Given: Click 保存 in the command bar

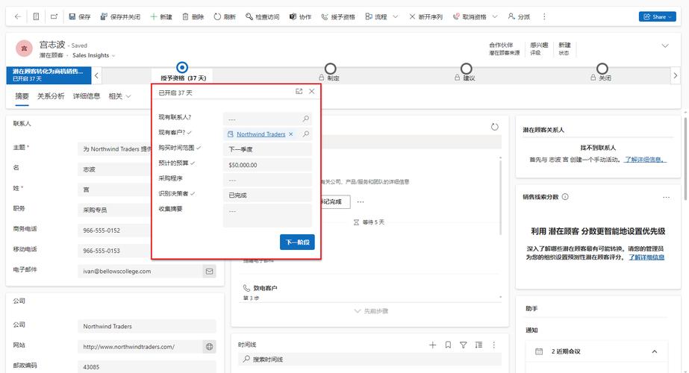Looking at the screenshot, I should coord(80,16).
